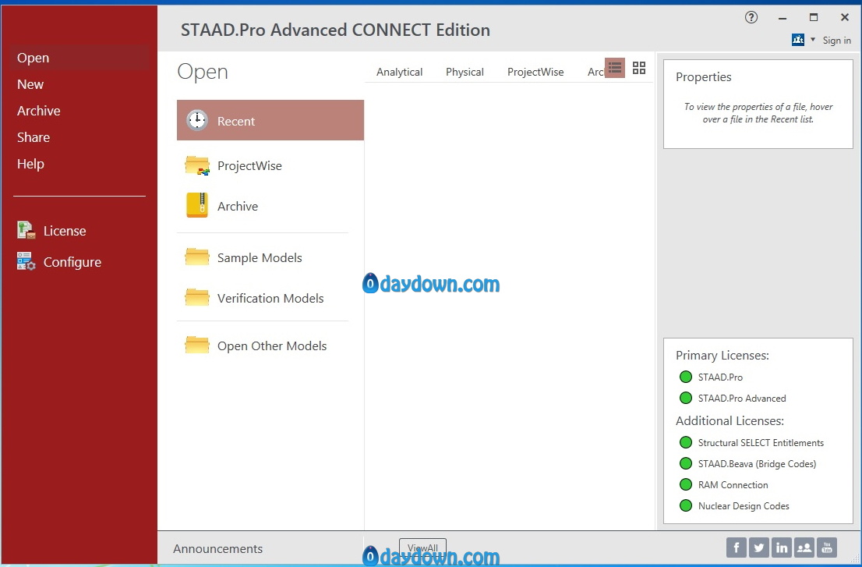Toggle the list view layout
Screen dimensions: 862x567
(x=615, y=68)
